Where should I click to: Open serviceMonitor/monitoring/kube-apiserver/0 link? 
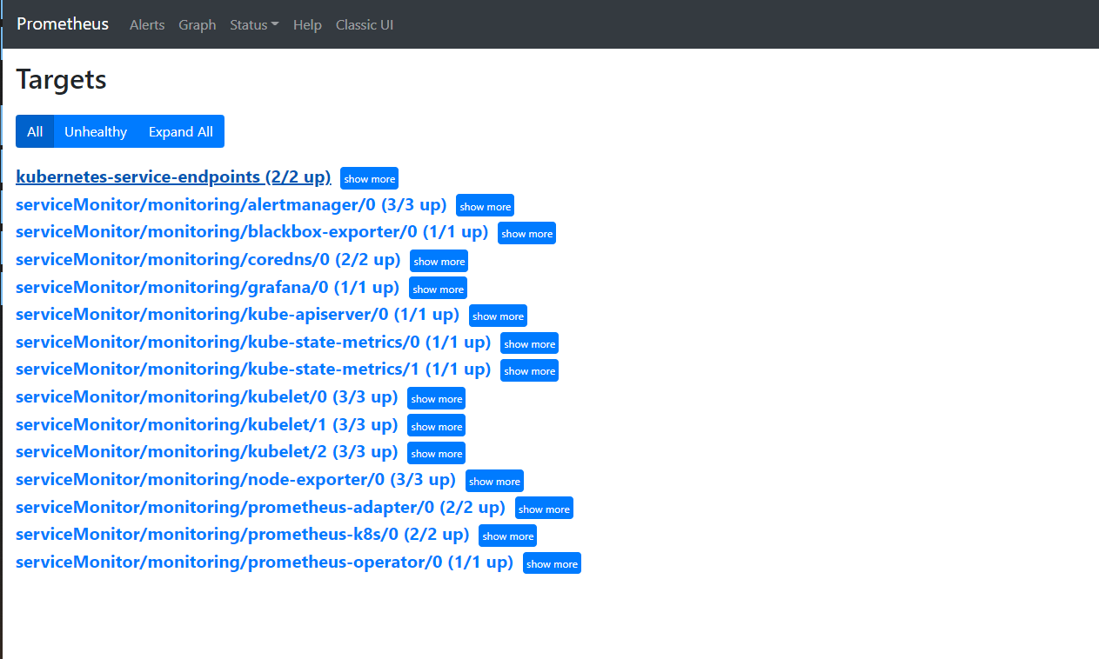pos(238,315)
